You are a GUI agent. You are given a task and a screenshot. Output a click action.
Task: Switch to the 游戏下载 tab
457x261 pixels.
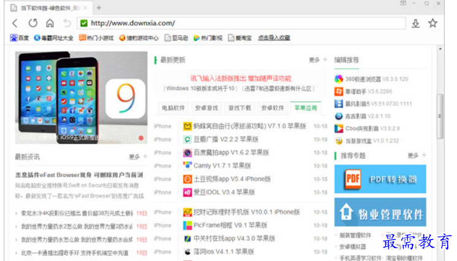point(240,108)
